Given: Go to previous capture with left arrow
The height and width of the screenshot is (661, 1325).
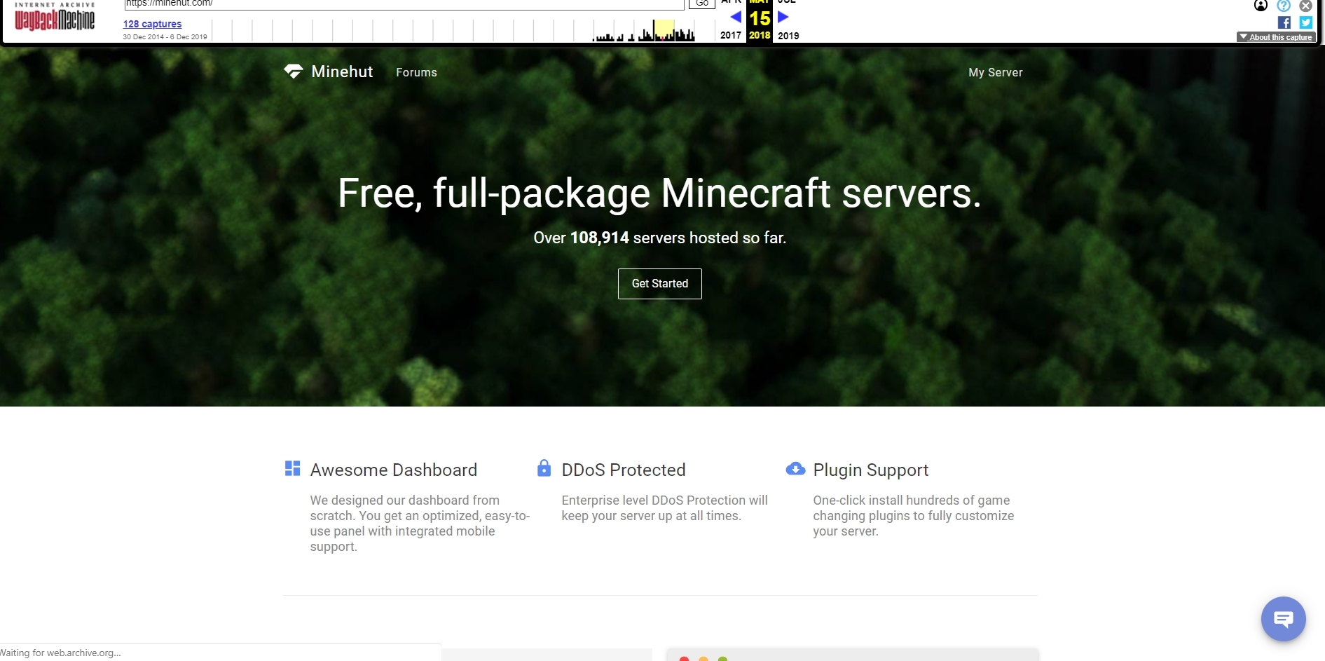Looking at the screenshot, I should 735,17.
